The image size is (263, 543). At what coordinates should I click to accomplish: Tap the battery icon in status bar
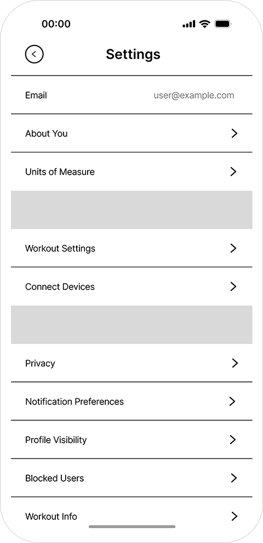(223, 24)
